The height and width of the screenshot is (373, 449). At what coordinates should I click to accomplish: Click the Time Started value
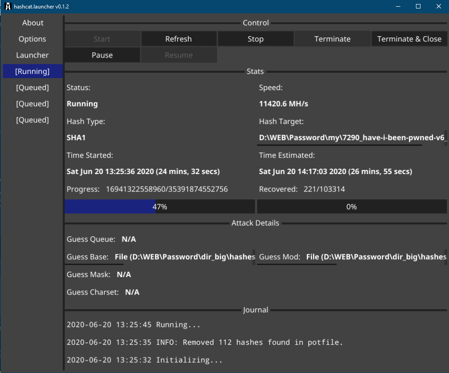coord(143,171)
